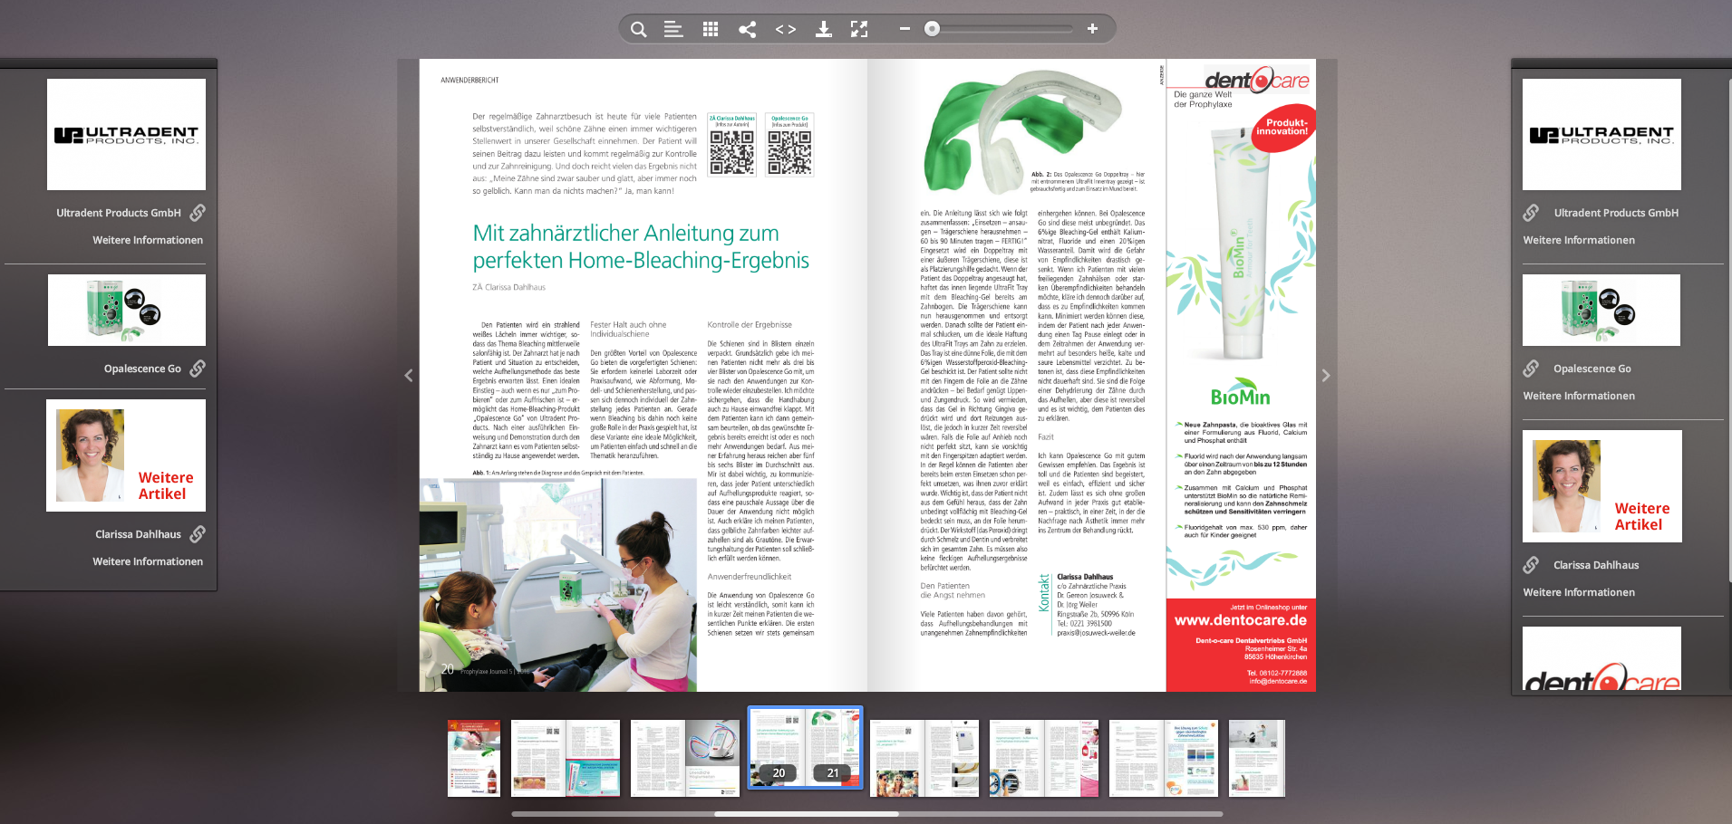Select the spread thumbnail after page 21
Viewport: 1732px width, 824px height.
click(x=924, y=759)
